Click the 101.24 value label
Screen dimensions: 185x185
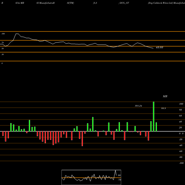(x=138, y=106)
